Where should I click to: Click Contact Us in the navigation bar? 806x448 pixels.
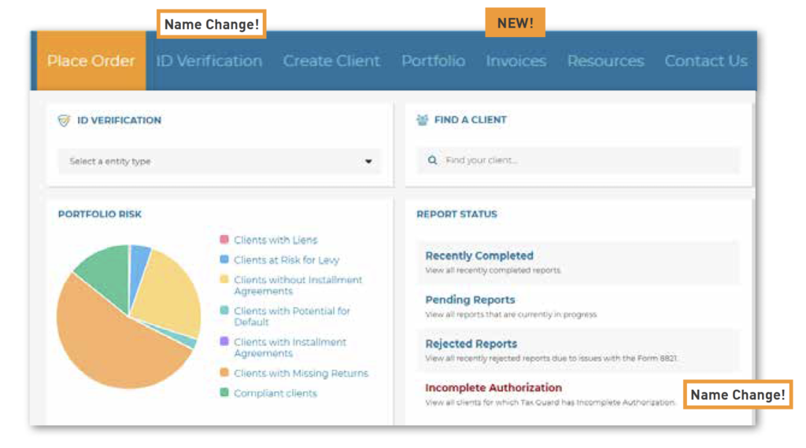tap(705, 61)
